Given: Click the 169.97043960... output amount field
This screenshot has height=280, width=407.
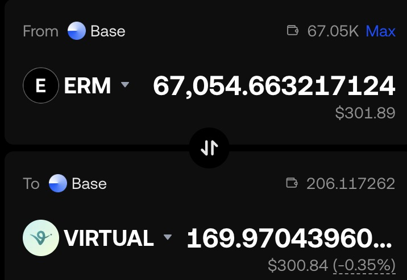Looking at the screenshot, I should 289,238.
